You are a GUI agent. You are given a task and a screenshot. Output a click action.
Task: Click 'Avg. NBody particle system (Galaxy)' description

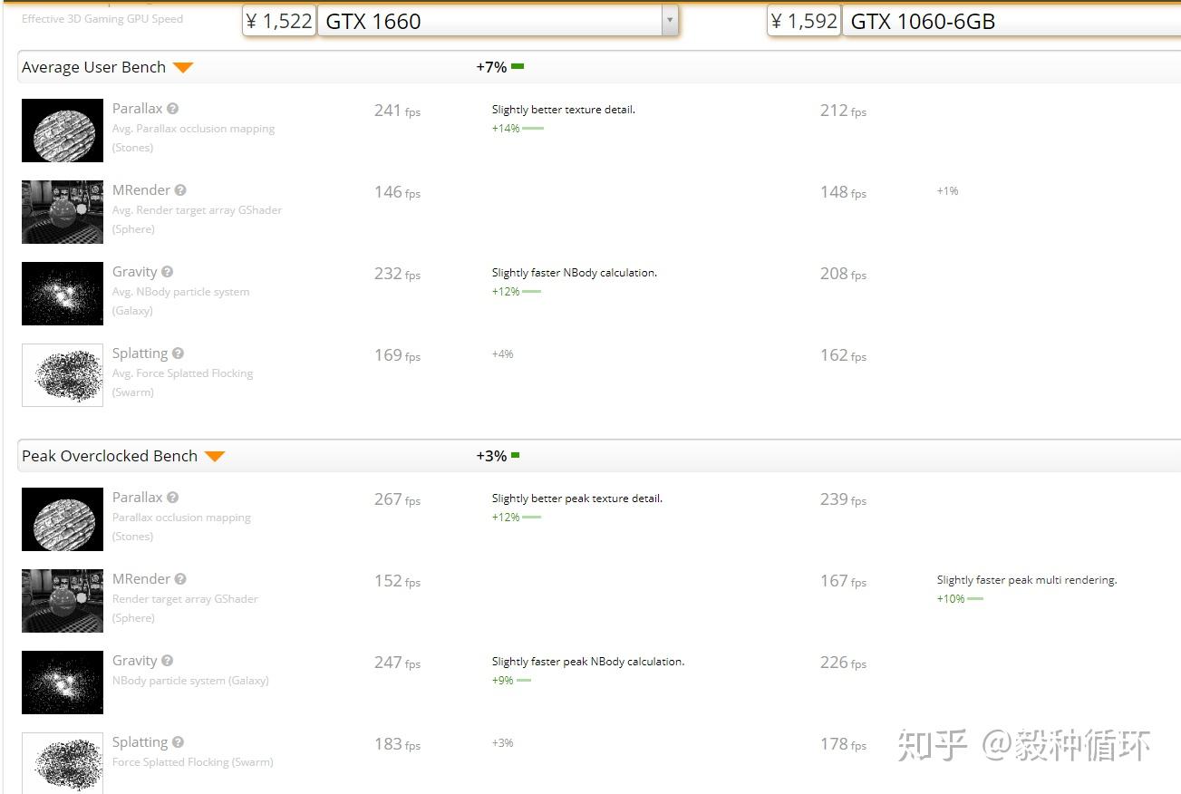coord(180,301)
